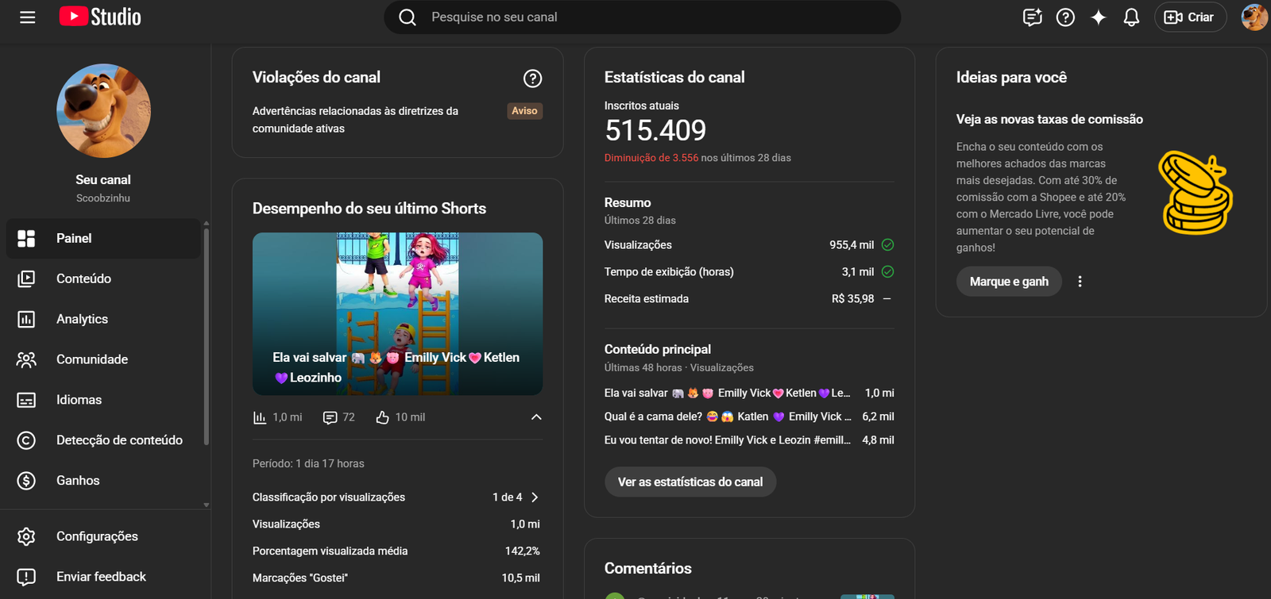Click the comments icon showing 72
The height and width of the screenshot is (599, 1271).
coord(330,417)
